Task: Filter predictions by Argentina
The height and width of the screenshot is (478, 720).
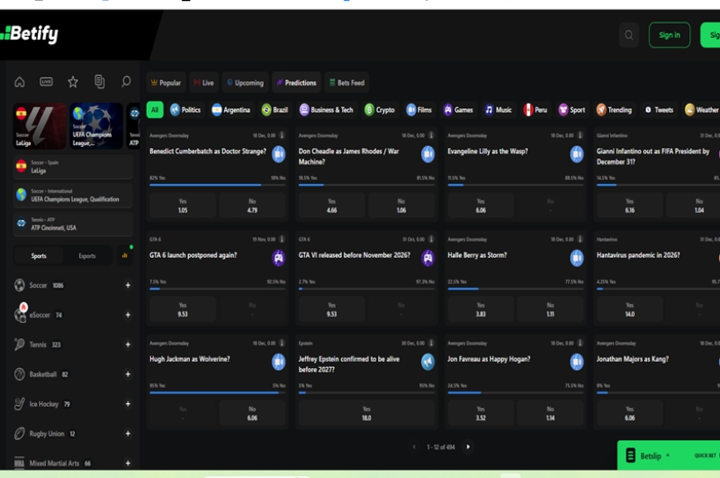Action: [231, 110]
